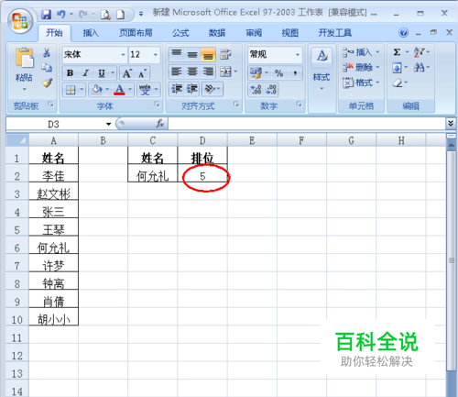This screenshot has width=458, height=397.
Task: Toggle top vertical alignment
Action: 177,54
